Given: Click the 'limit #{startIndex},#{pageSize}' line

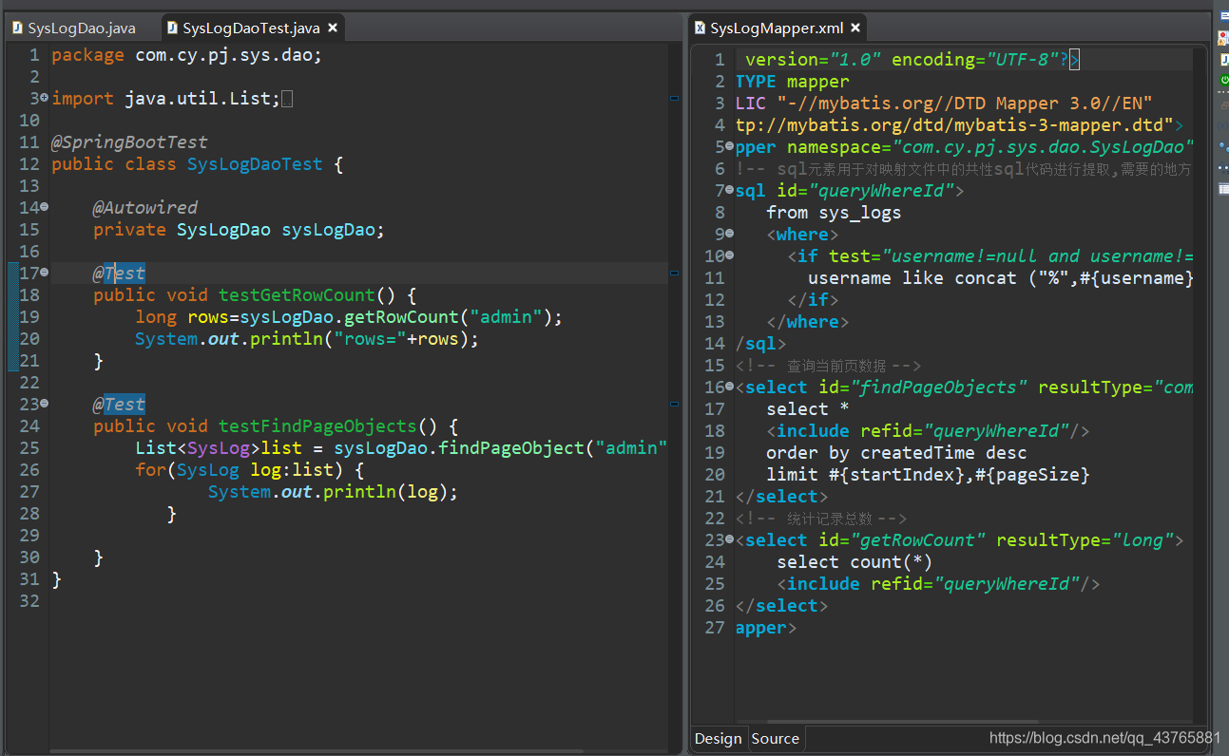Looking at the screenshot, I should point(928,475).
